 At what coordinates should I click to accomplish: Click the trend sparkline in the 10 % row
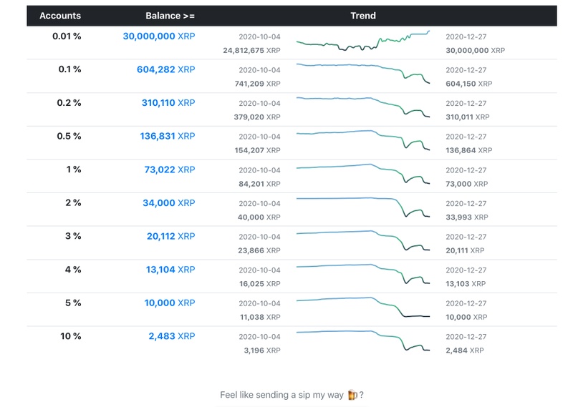(x=362, y=340)
